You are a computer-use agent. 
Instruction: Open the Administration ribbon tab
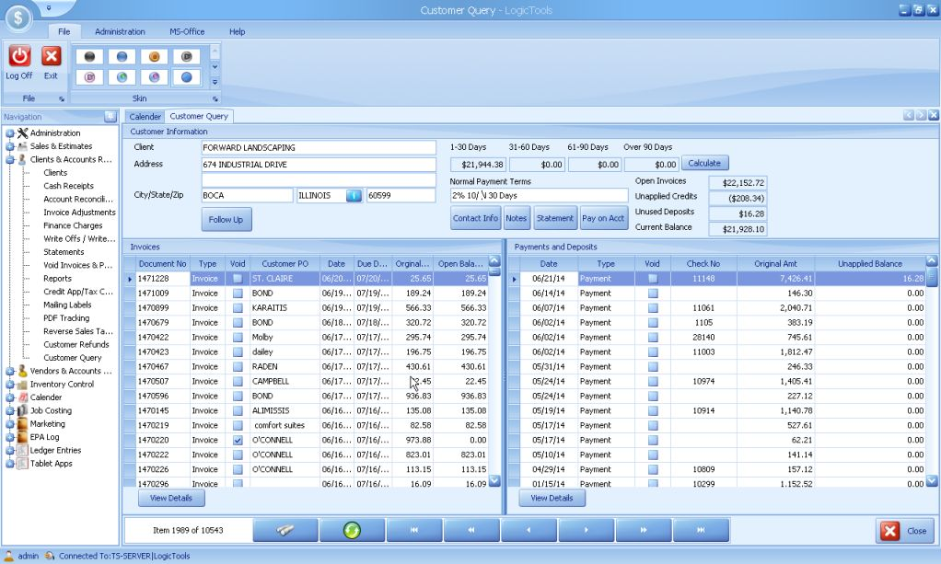pos(120,31)
